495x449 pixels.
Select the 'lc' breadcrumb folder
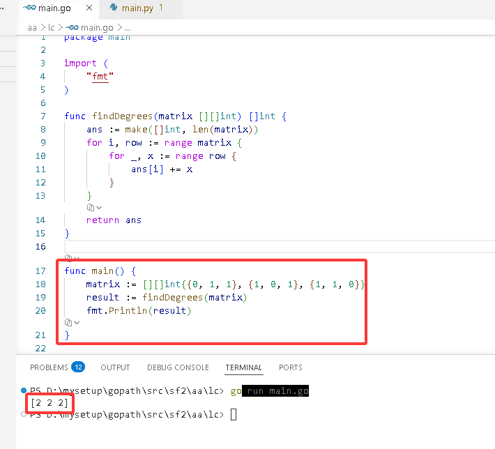point(51,28)
